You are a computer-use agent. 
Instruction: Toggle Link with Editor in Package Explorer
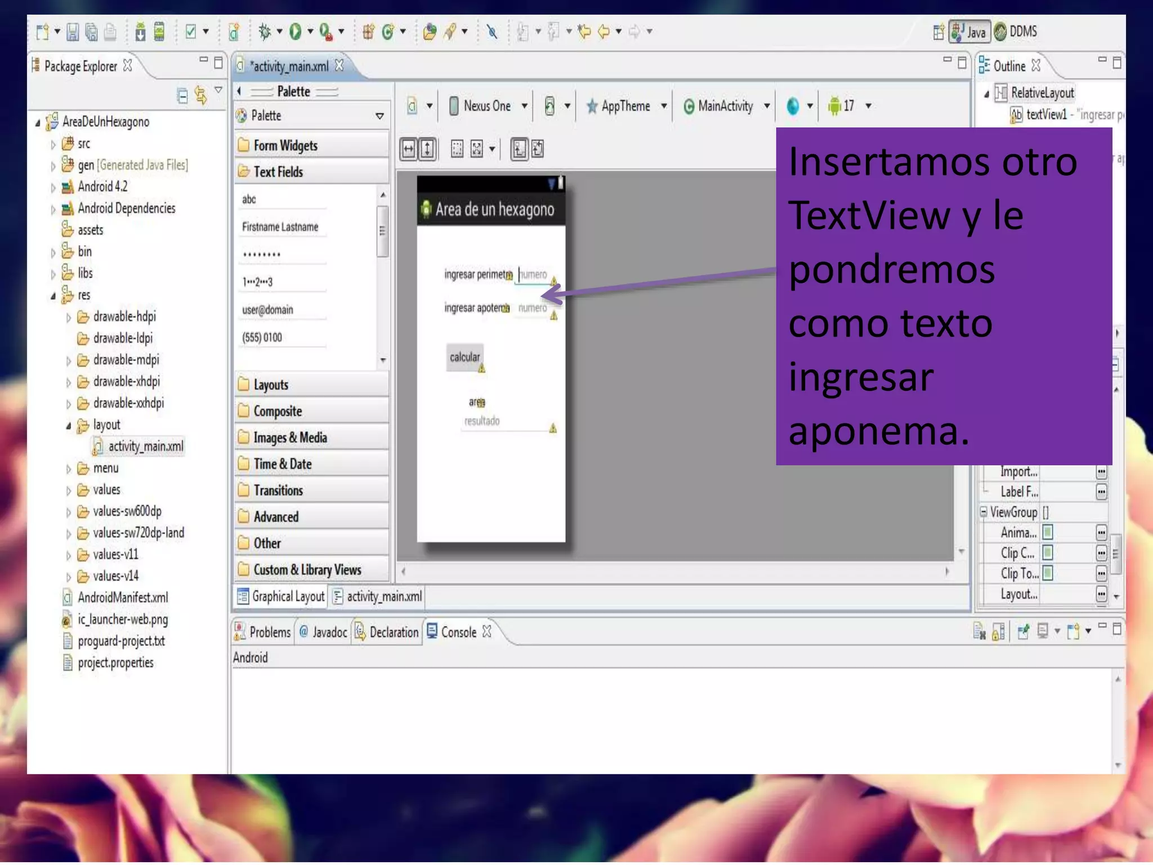point(200,95)
